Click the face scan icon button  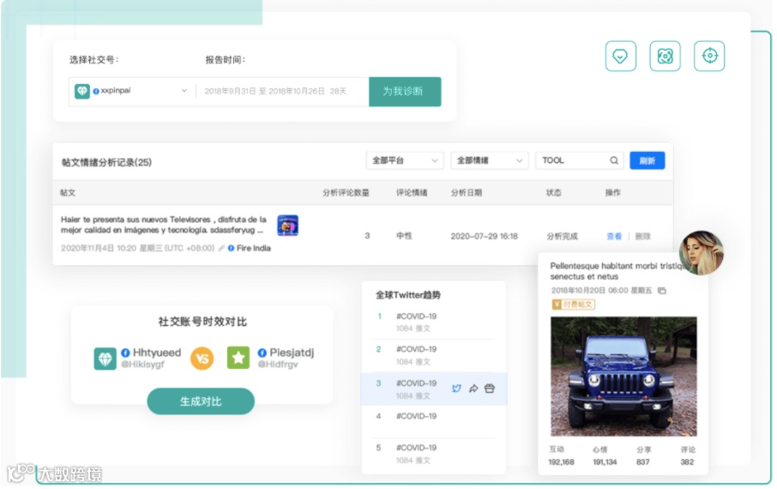665,56
